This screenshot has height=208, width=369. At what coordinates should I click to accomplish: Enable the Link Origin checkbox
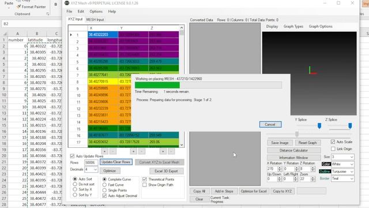point(333,149)
